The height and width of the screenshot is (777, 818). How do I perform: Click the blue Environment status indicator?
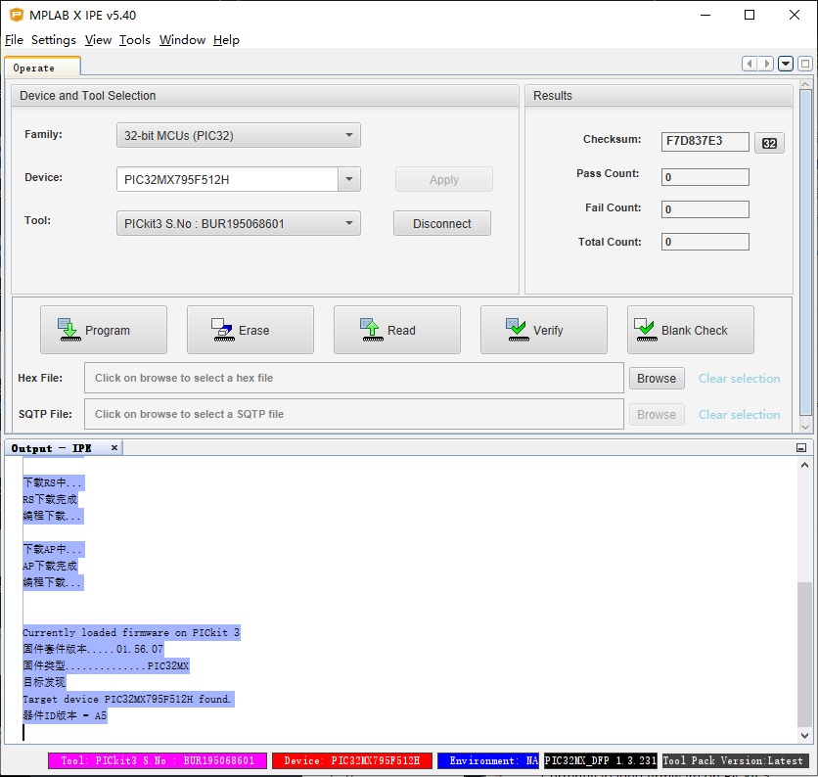(x=488, y=760)
